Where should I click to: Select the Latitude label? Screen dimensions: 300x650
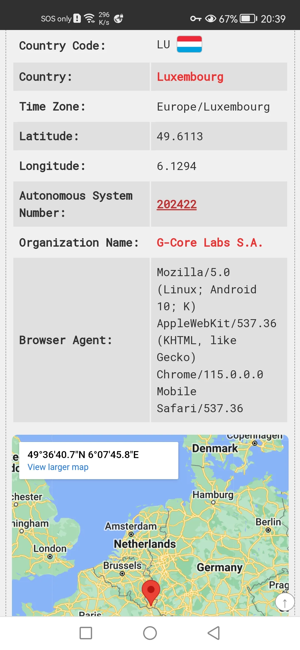tap(49, 136)
